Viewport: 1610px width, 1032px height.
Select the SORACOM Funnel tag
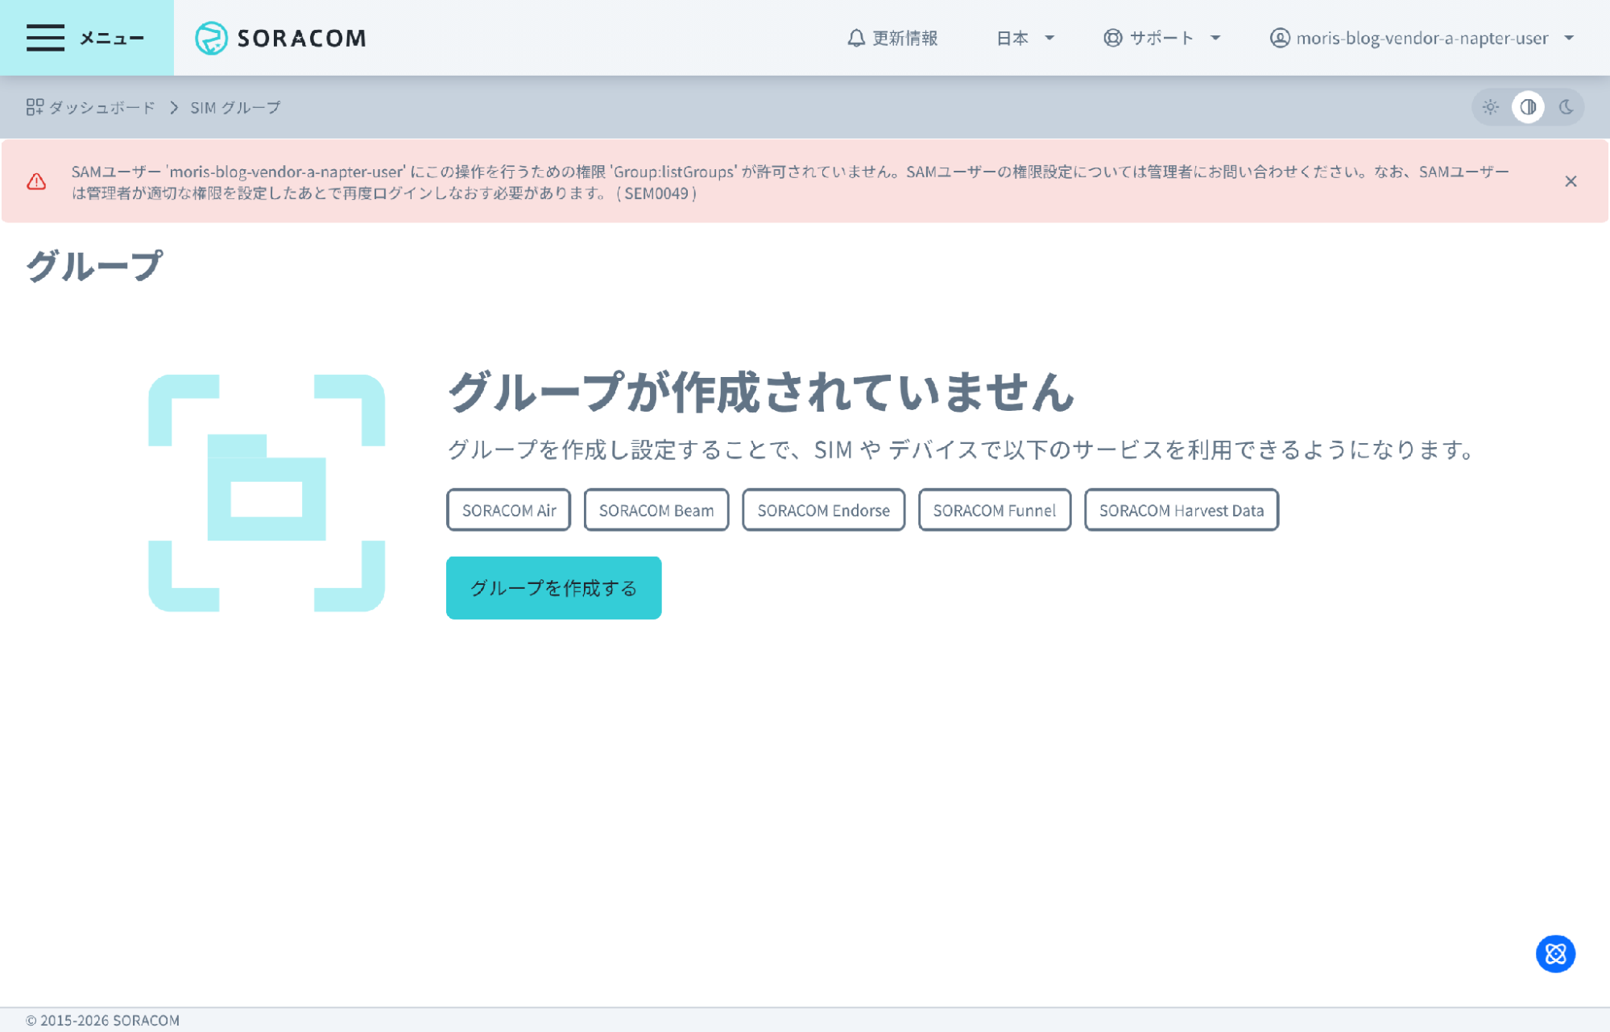(x=995, y=510)
